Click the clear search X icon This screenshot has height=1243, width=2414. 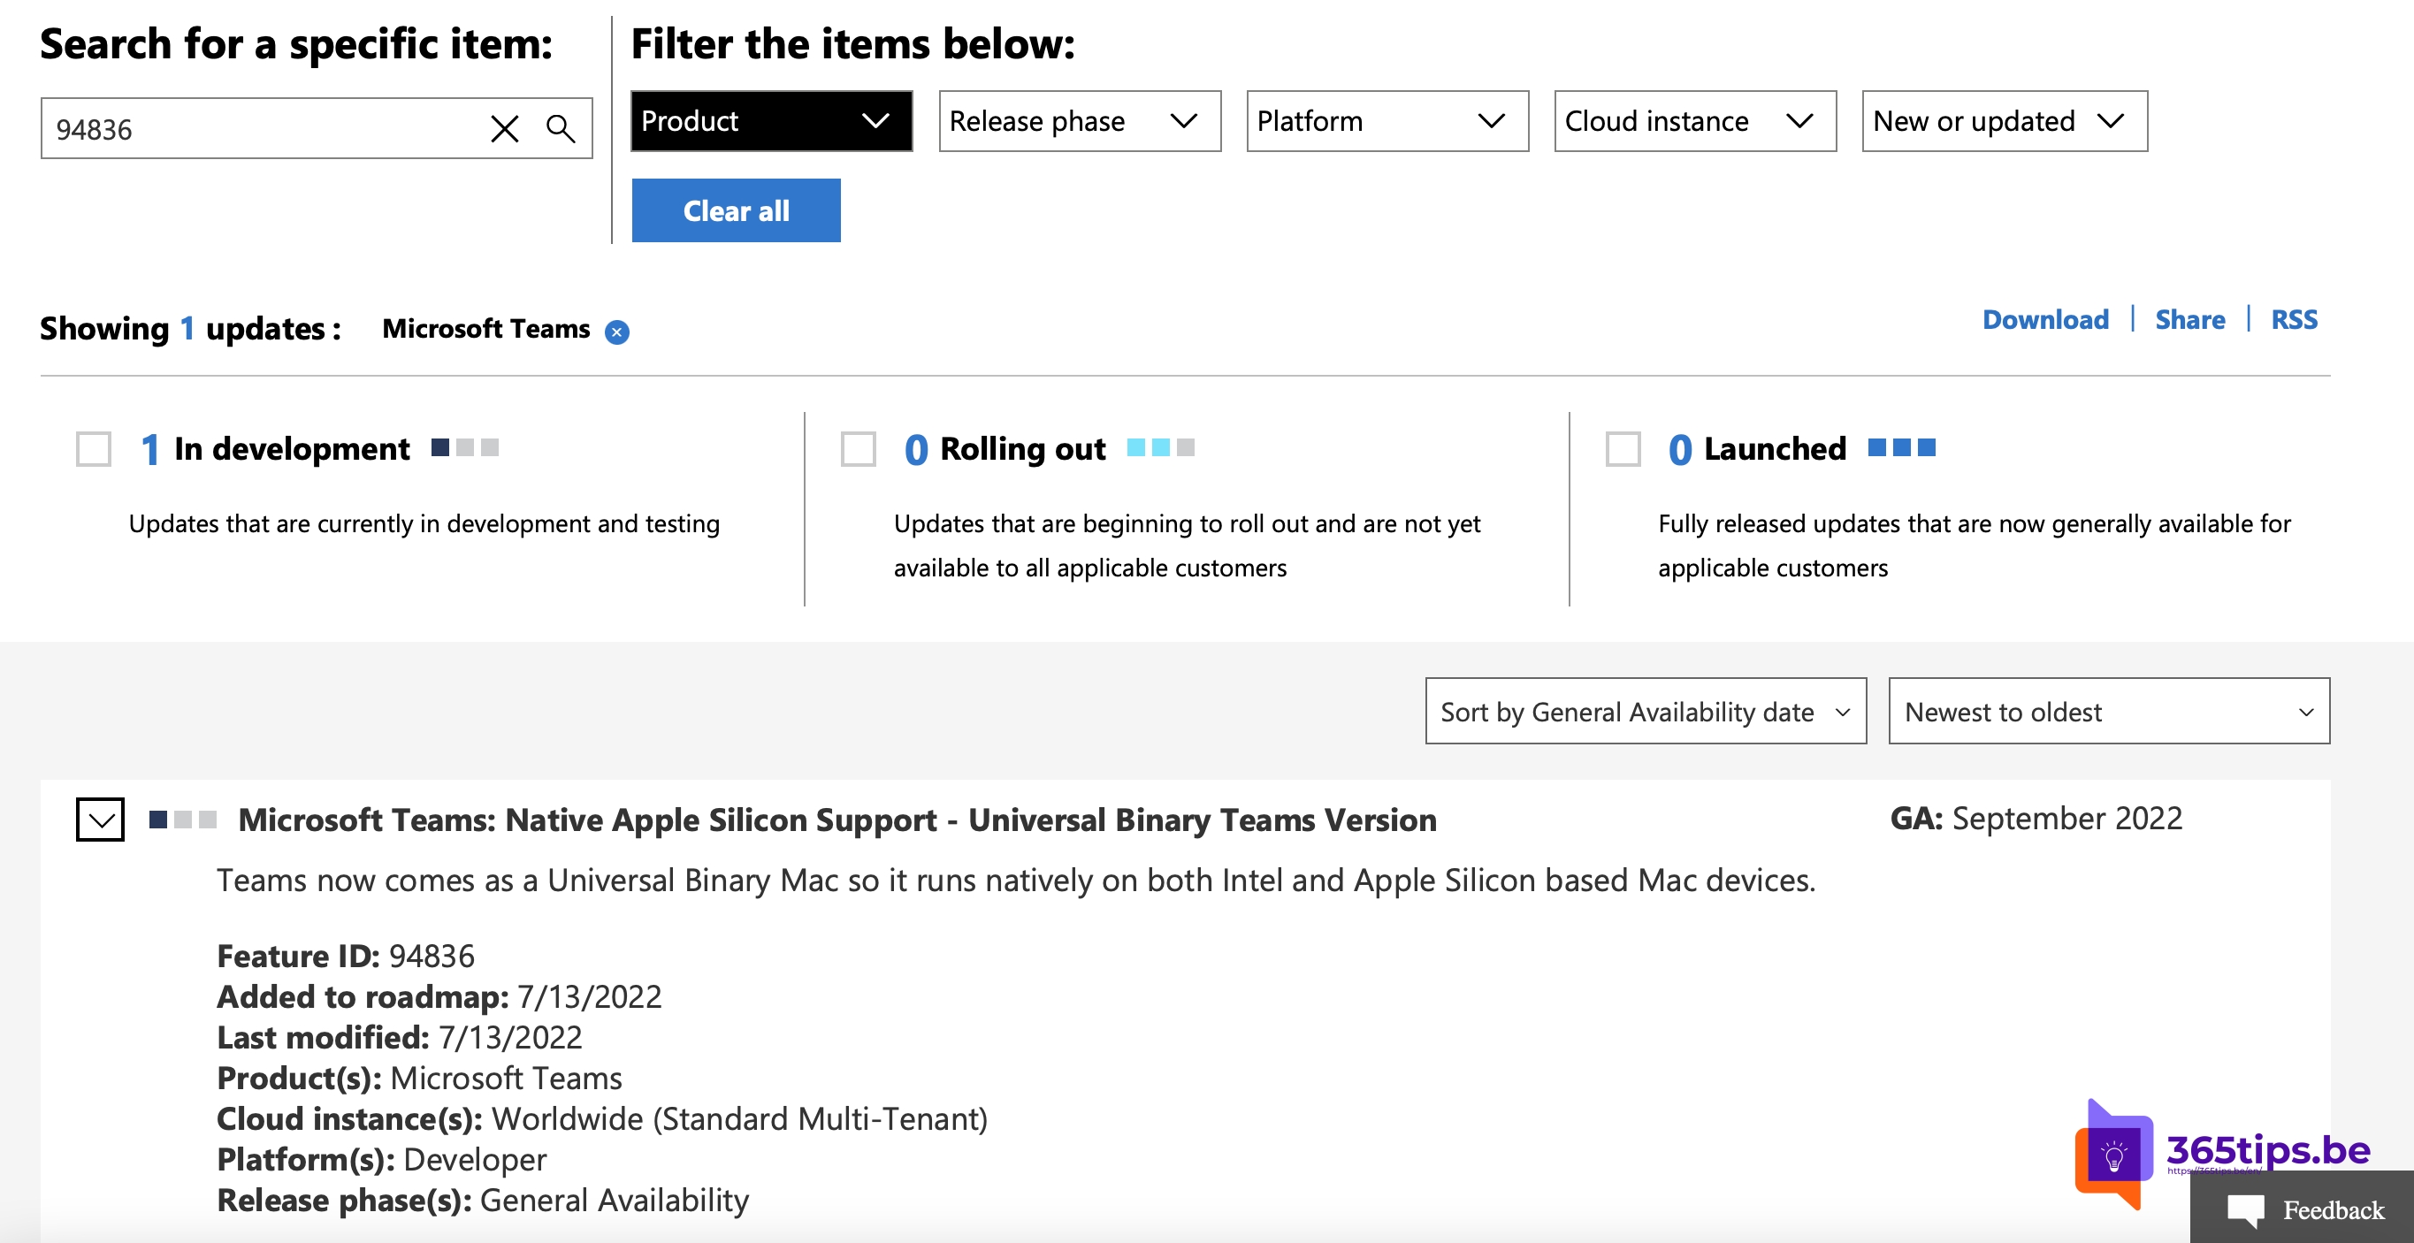pyautogui.click(x=502, y=126)
